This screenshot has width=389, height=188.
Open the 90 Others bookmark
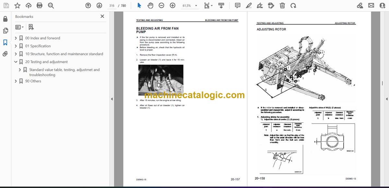pyautogui.click(x=33, y=81)
